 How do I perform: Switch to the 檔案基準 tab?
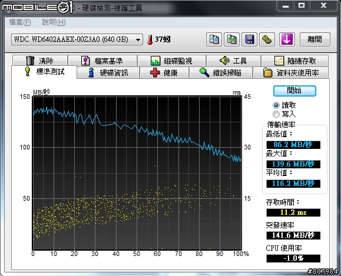(102, 61)
